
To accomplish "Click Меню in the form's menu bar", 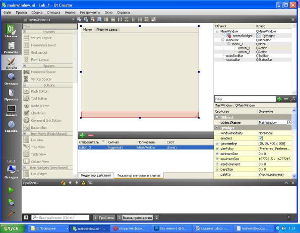I will coord(87,29).
